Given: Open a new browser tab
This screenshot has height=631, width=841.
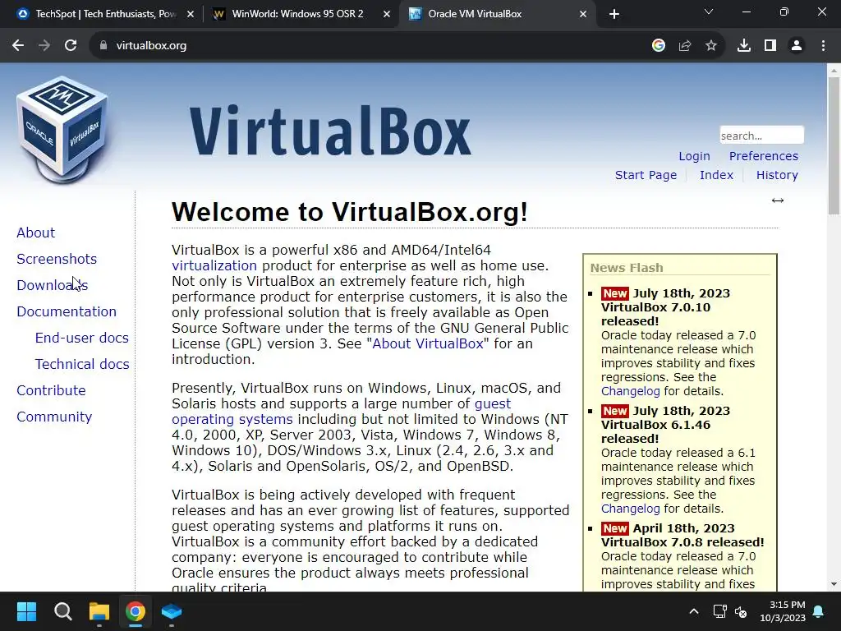Looking at the screenshot, I should pyautogui.click(x=614, y=15).
